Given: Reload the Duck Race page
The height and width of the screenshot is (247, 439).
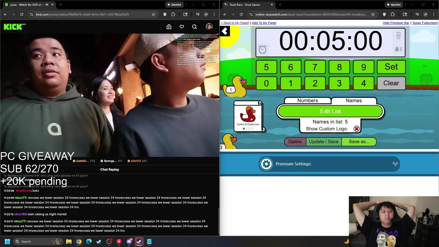Looking at the screenshot, I should (x=241, y=14).
